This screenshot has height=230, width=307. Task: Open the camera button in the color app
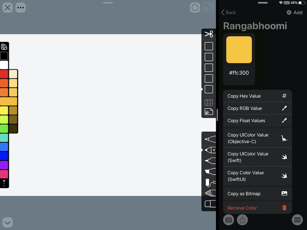[229, 220]
